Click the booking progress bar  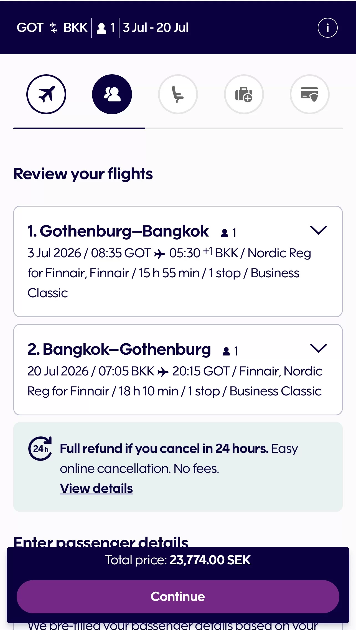178,128
